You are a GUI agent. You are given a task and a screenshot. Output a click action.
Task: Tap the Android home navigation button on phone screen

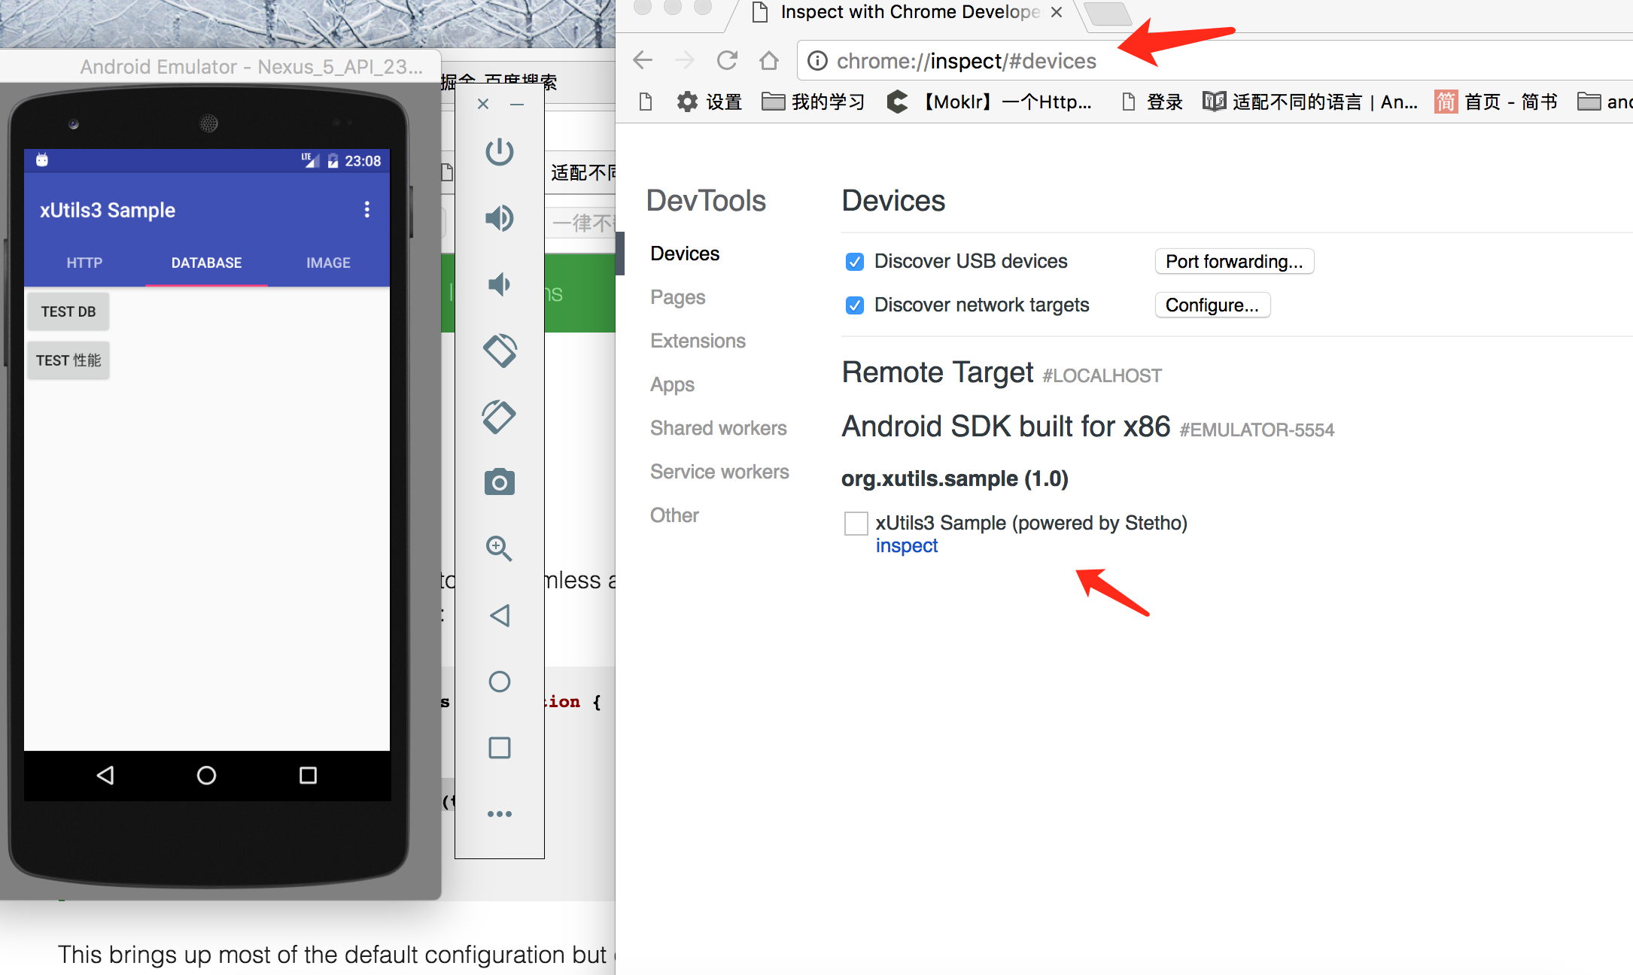click(206, 775)
